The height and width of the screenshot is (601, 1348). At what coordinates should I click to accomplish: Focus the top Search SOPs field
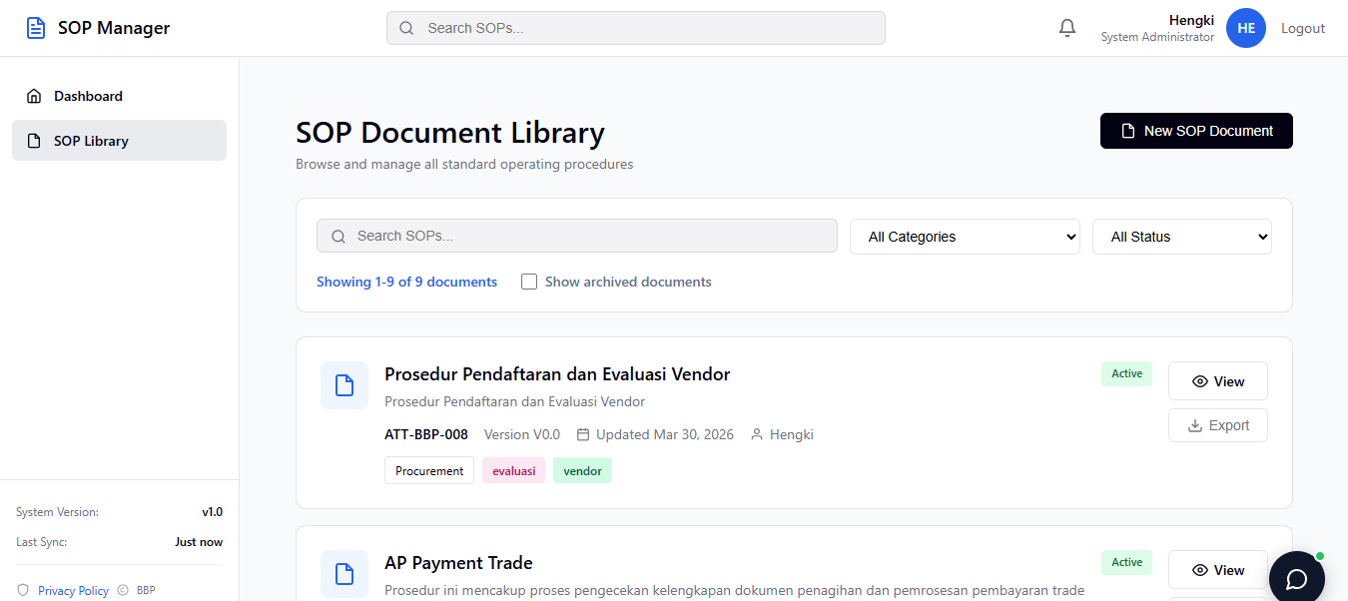(636, 28)
